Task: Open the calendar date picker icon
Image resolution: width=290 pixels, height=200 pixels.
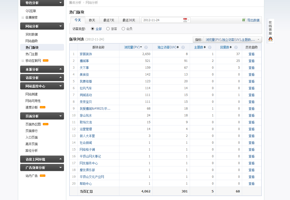Action: pyautogui.click(x=185, y=20)
